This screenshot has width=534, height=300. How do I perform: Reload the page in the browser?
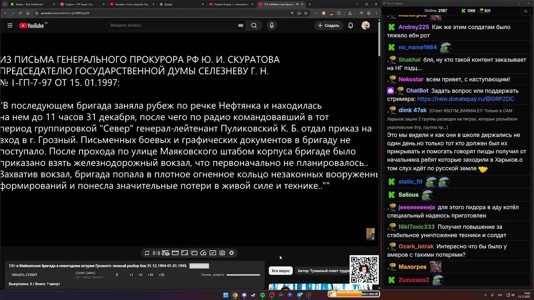(20, 13)
